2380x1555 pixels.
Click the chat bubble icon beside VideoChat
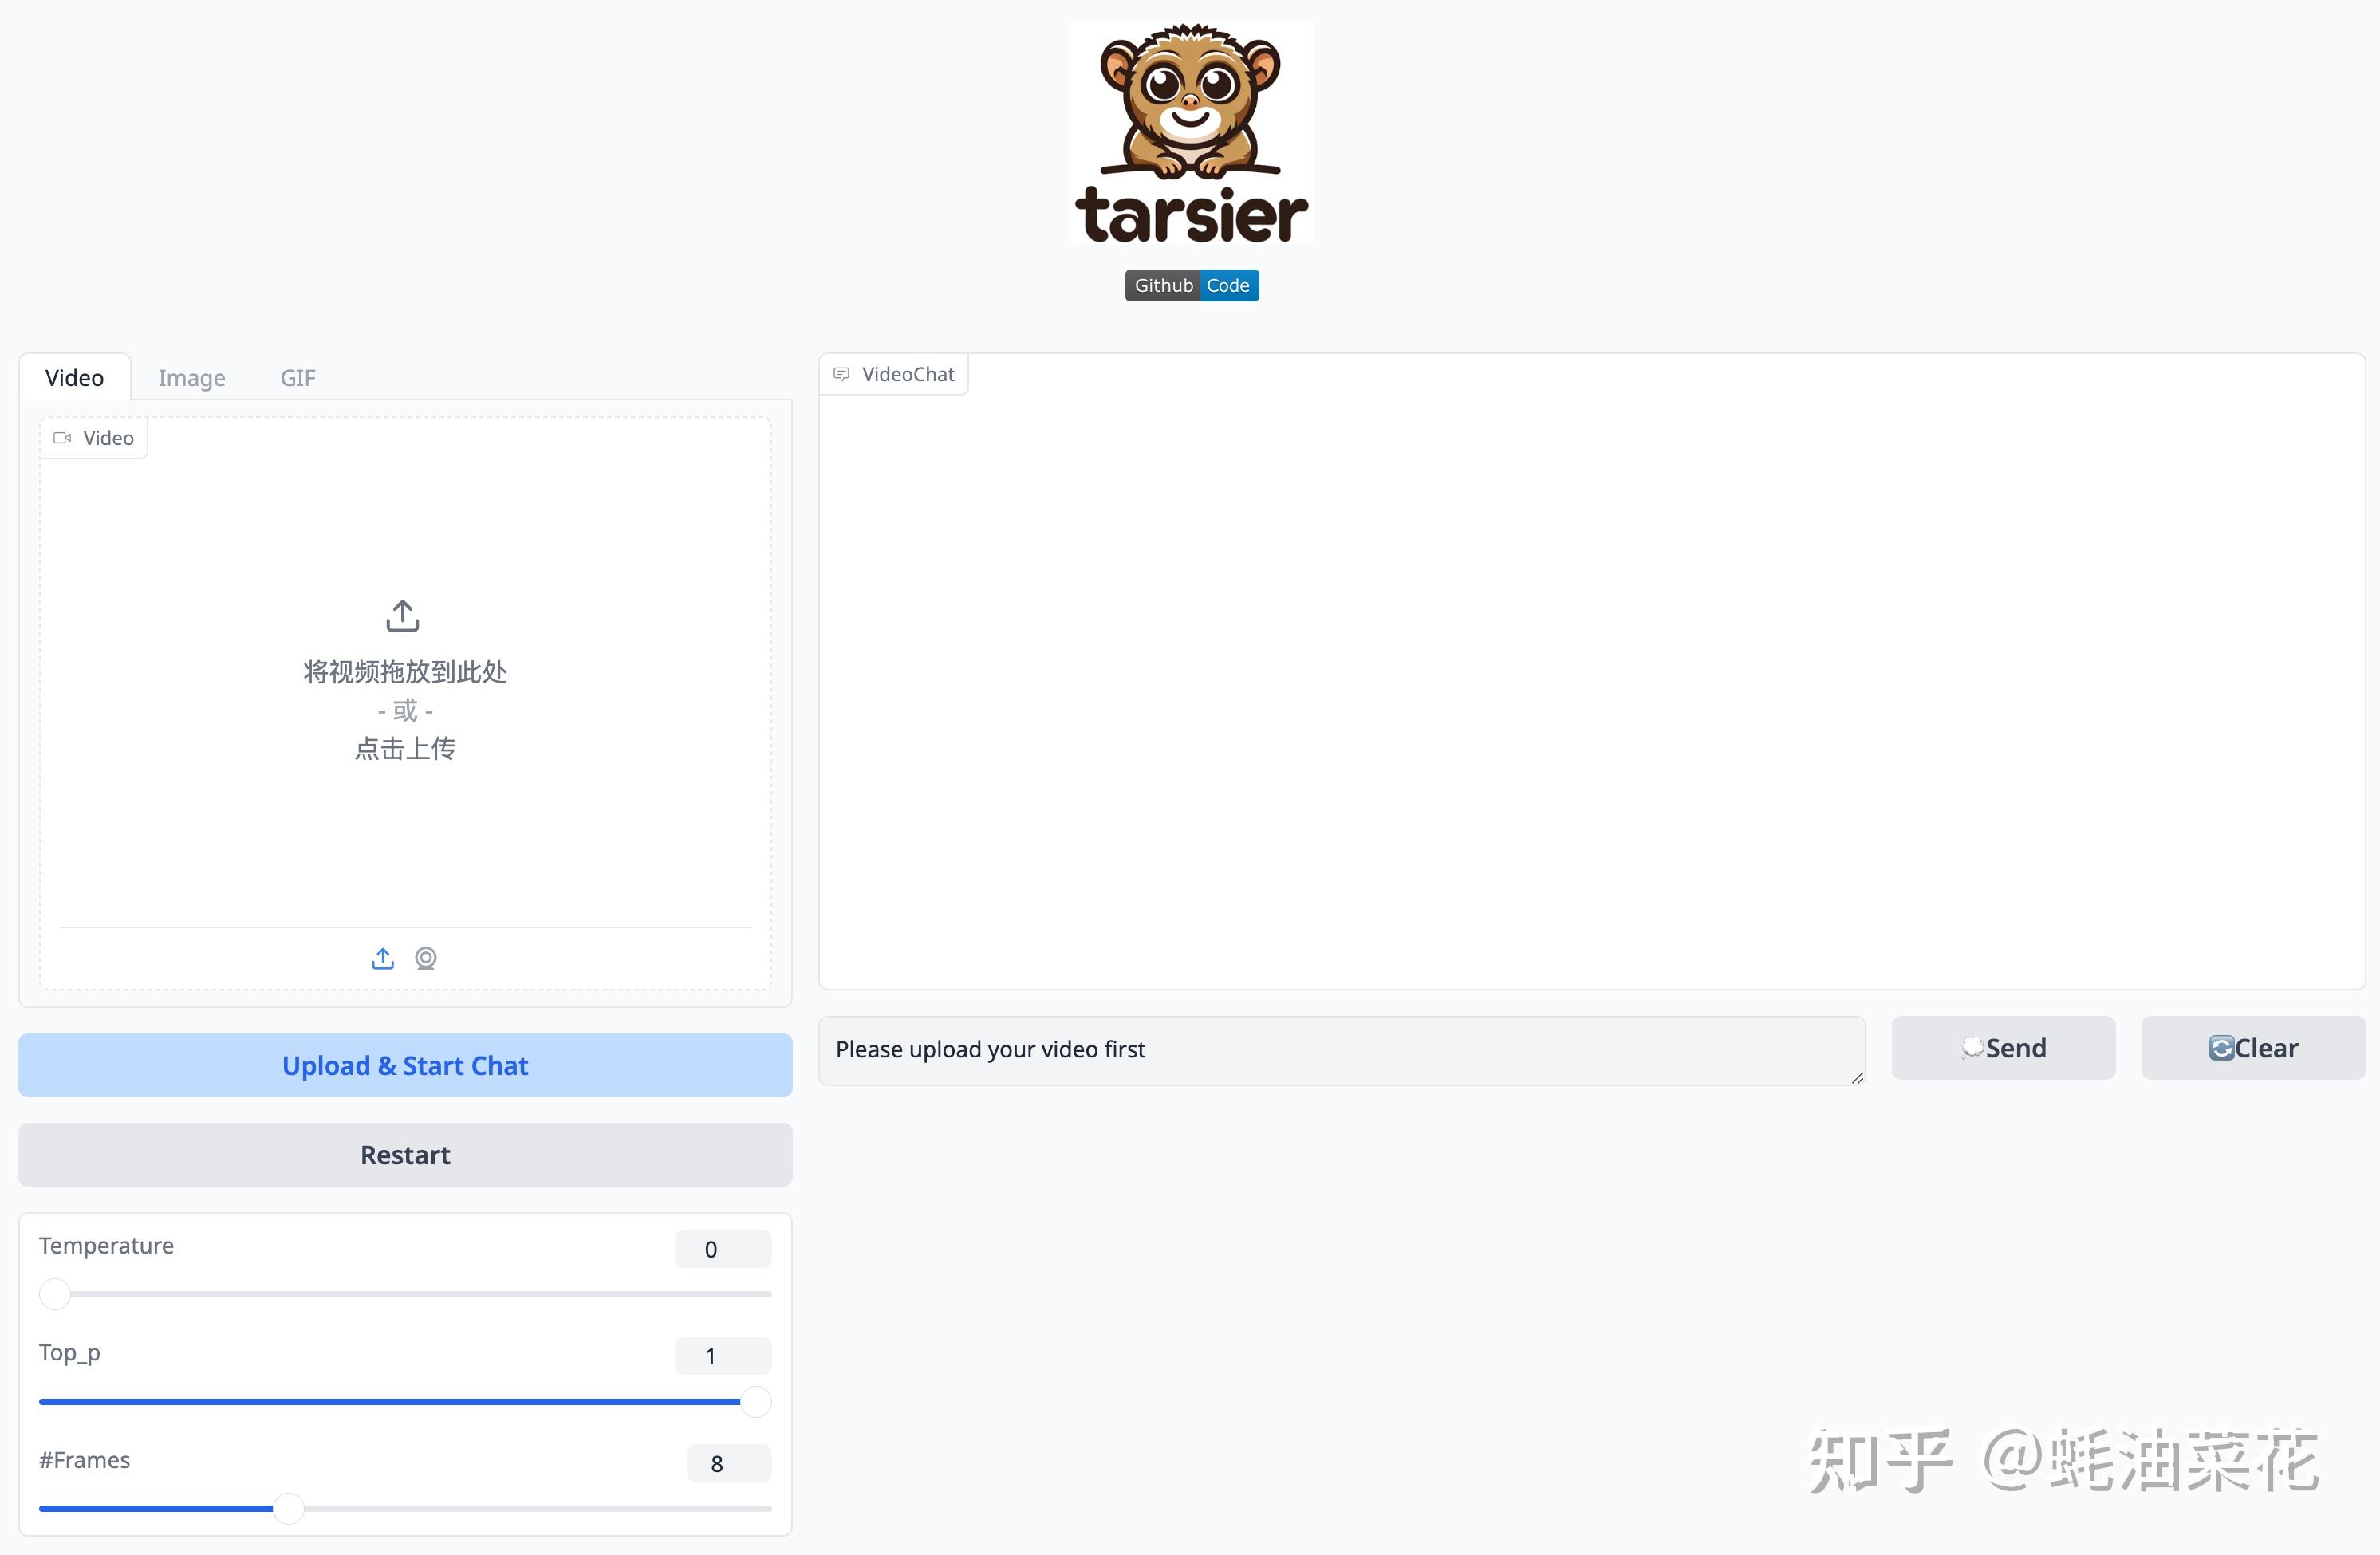[841, 374]
